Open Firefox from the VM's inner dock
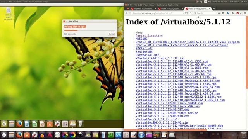Screen dimensions: 248x139 pos(19,124)
